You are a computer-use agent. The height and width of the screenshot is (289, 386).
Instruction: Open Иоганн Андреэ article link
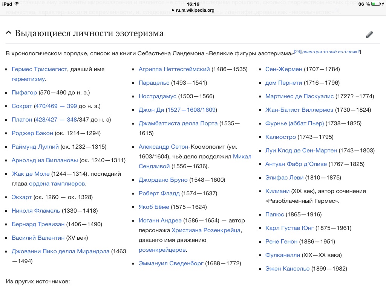(x=160, y=221)
